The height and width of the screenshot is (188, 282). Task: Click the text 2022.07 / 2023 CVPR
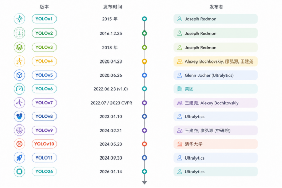click(x=111, y=103)
